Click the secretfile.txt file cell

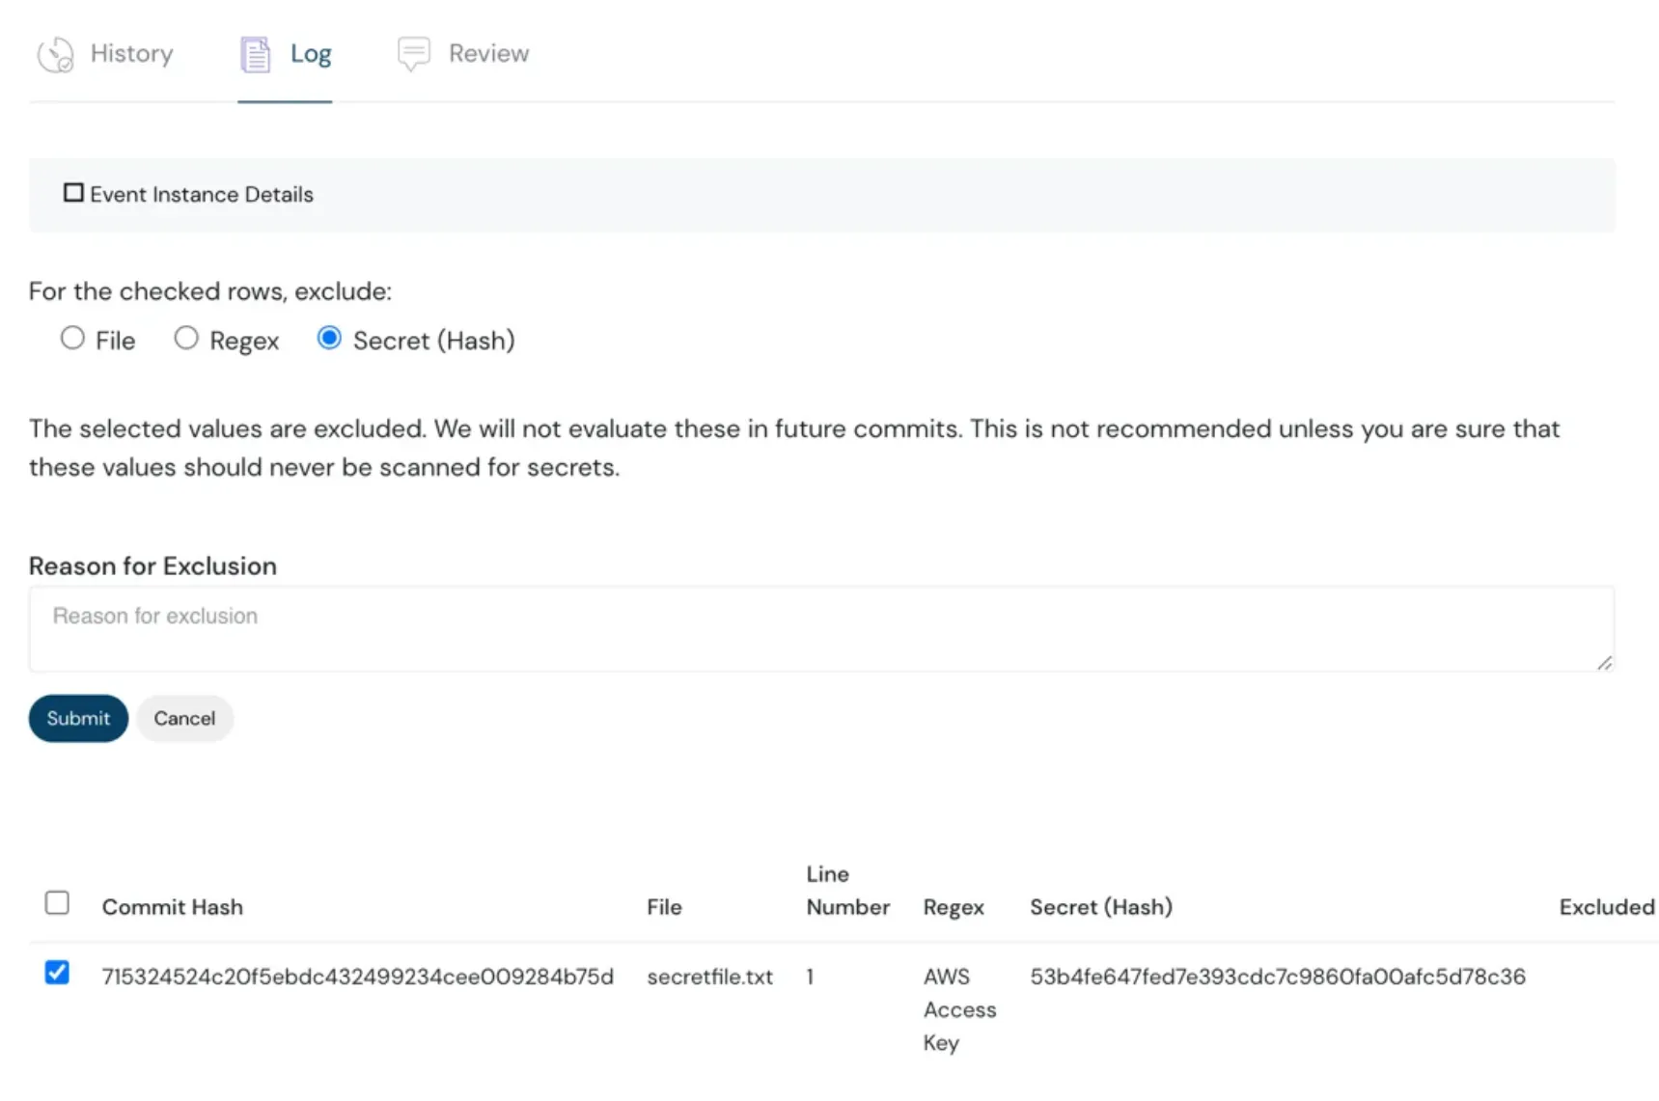coord(709,977)
